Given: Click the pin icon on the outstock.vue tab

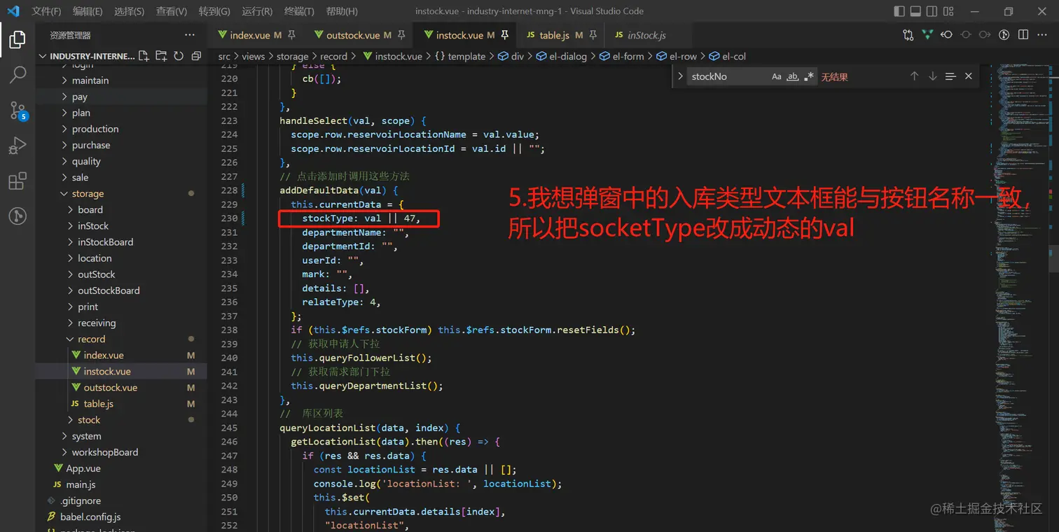Looking at the screenshot, I should [x=401, y=35].
